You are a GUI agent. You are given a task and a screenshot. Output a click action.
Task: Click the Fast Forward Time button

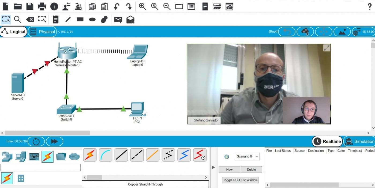[x=54, y=141]
